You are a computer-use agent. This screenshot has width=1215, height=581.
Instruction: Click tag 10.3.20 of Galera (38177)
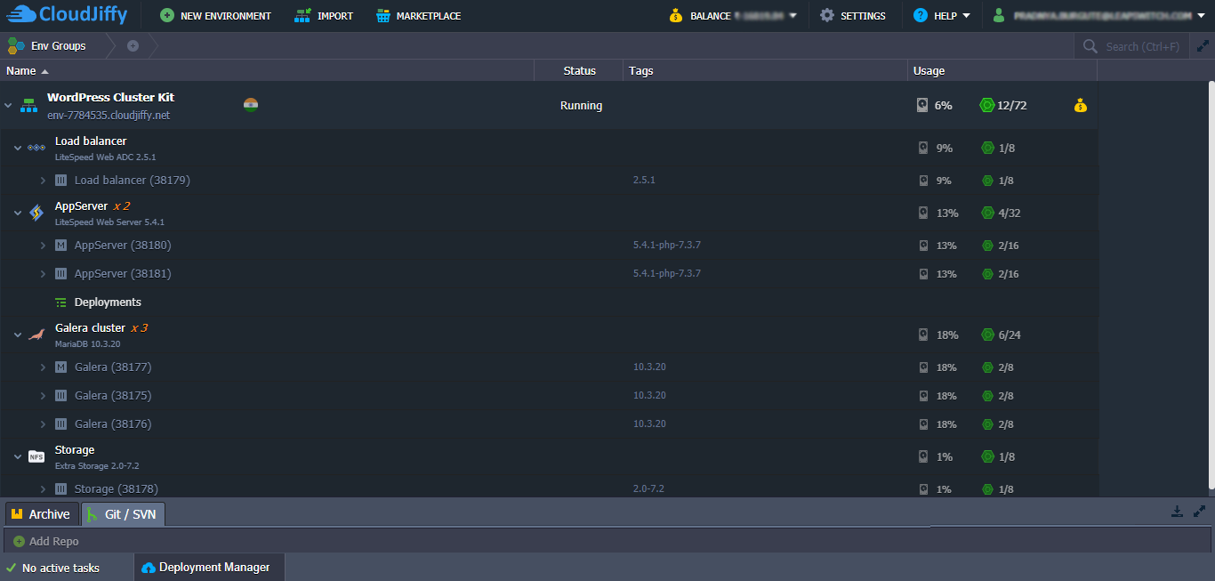click(x=649, y=367)
